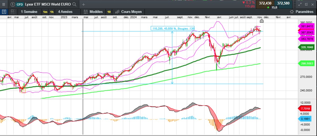Image resolution: width=317 pixels, height=136 pixels.
Task: Switch to the 1h timeframe
Action: point(52,12)
